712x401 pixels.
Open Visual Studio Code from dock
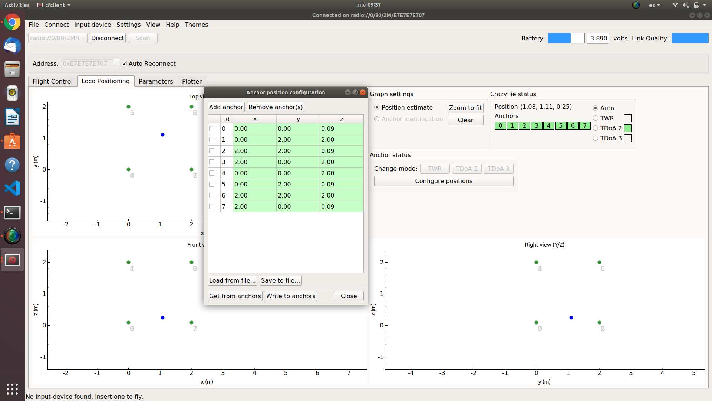coord(12,188)
